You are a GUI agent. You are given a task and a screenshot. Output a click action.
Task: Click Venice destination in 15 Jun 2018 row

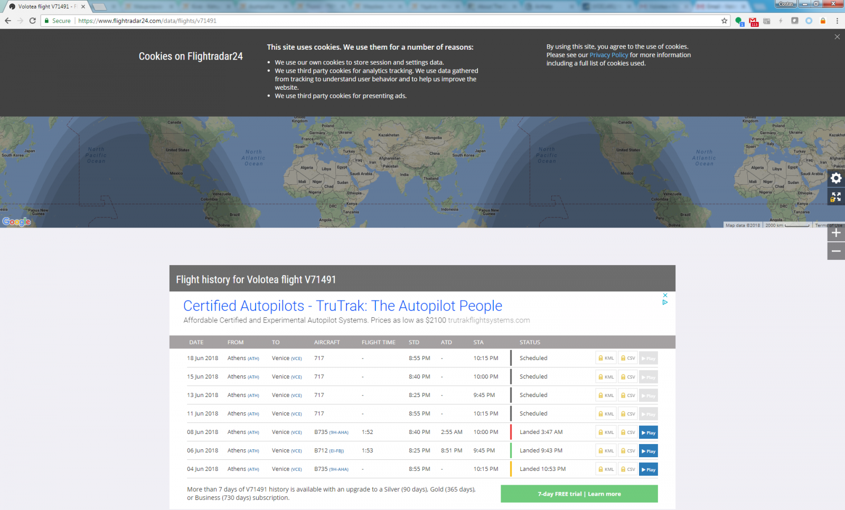(287, 376)
